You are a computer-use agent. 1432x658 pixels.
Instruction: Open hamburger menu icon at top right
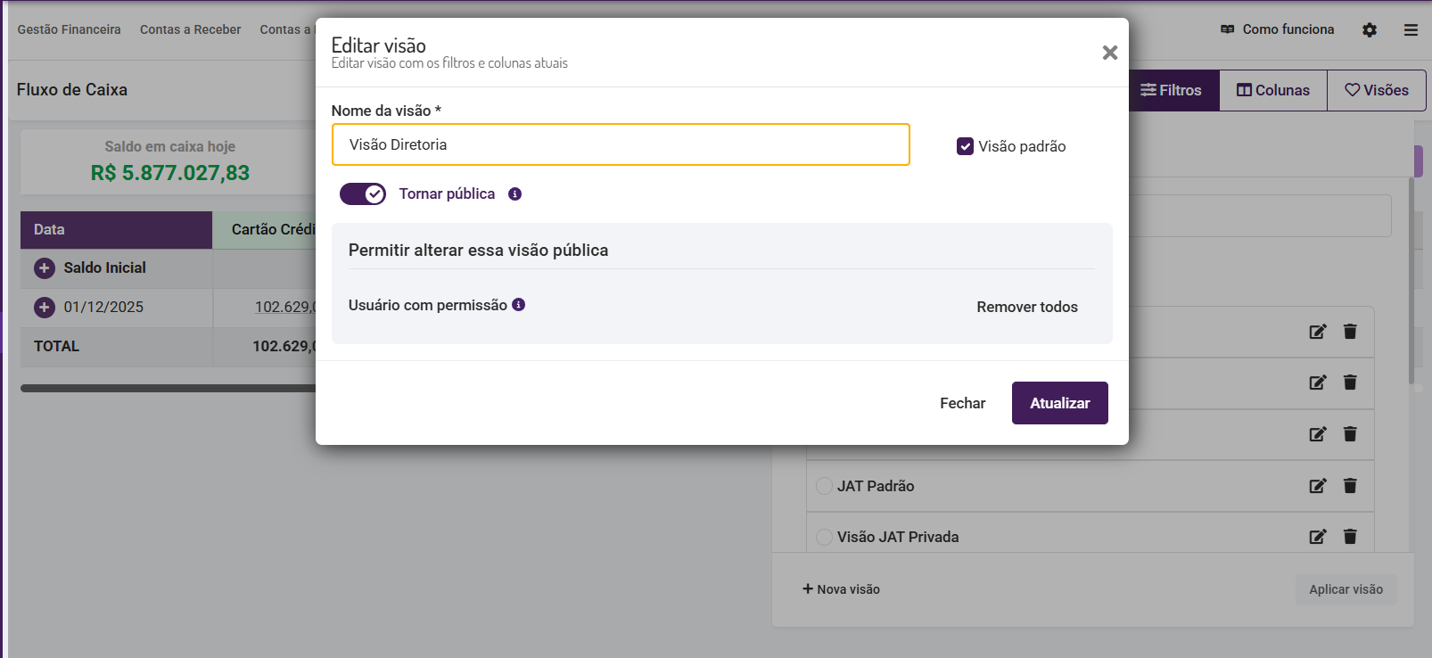(x=1411, y=30)
